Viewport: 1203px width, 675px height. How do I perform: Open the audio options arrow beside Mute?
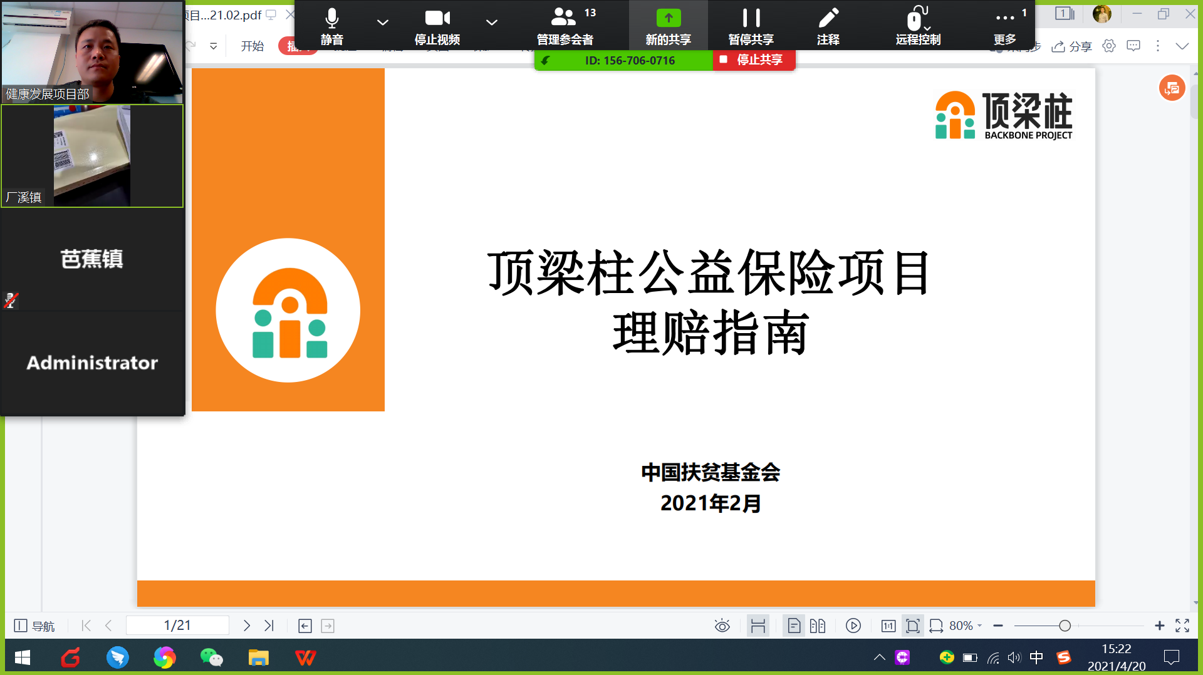click(382, 23)
